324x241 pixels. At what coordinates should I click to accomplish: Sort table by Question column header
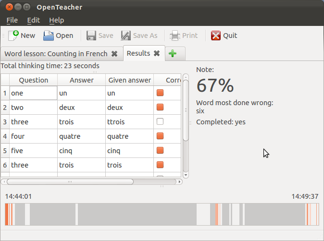click(33, 80)
